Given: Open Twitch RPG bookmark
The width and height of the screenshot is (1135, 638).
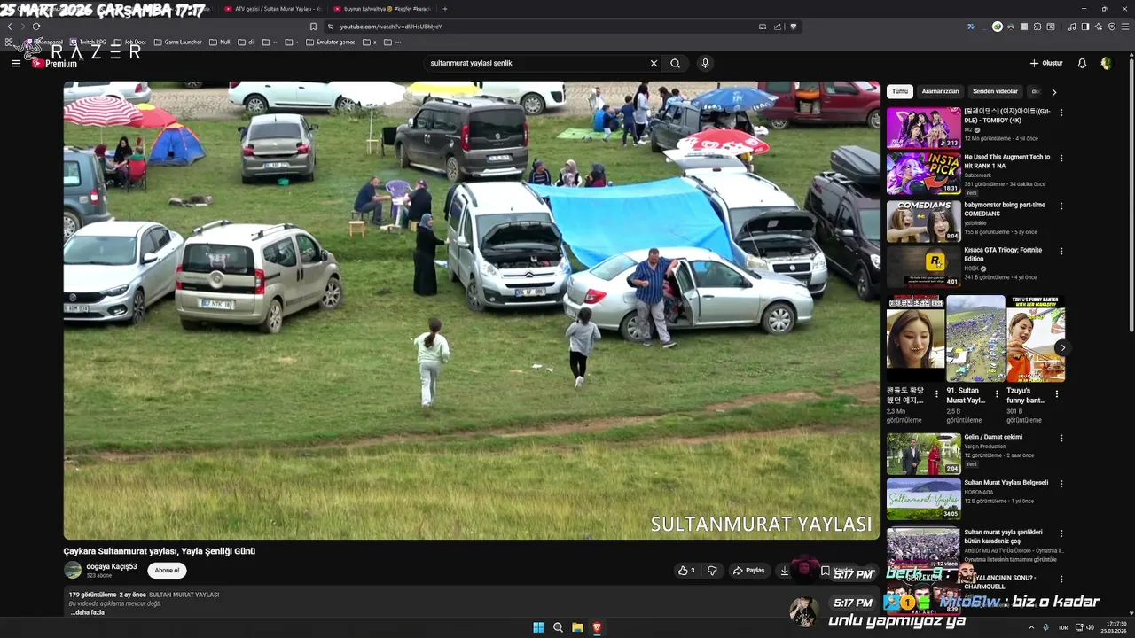Looking at the screenshot, I should click(x=87, y=42).
